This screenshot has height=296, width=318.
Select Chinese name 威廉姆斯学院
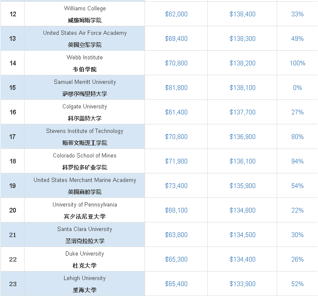click(85, 20)
